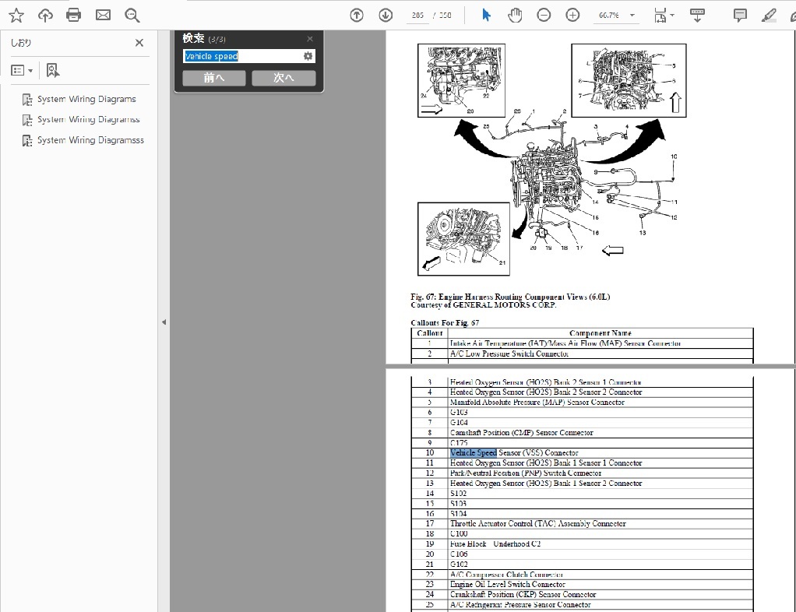Open bookmark options menu dropdown

22,70
